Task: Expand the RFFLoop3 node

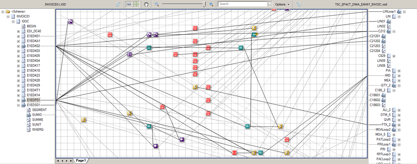Action: coord(399,154)
